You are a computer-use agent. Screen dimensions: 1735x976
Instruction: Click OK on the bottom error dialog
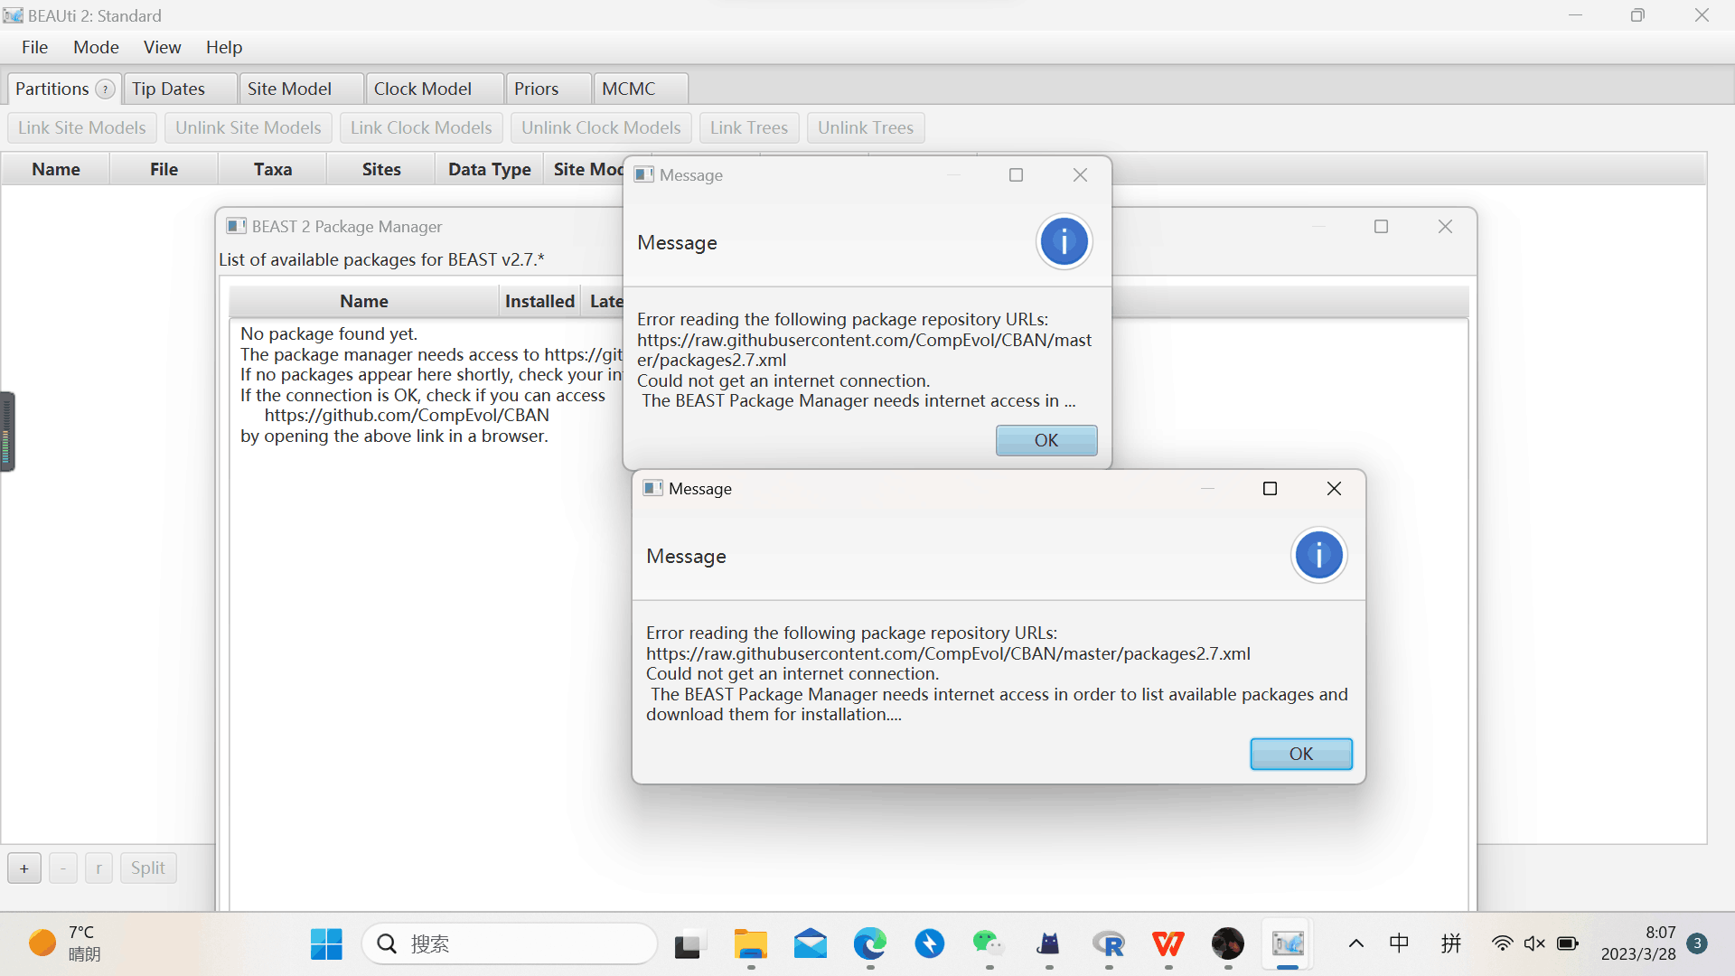tap(1300, 753)
